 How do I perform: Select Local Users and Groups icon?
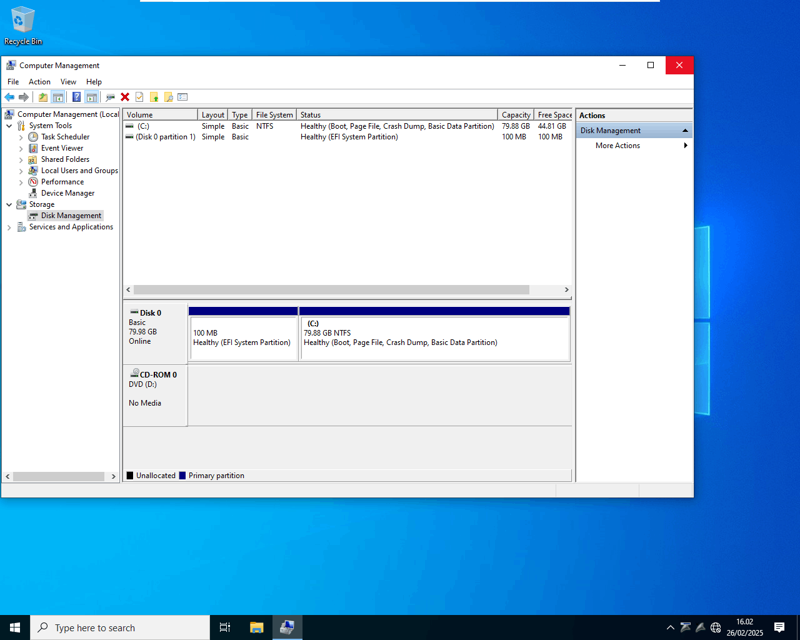pos(33,171)
